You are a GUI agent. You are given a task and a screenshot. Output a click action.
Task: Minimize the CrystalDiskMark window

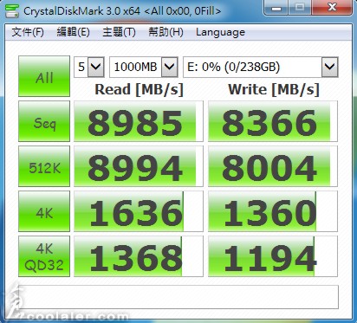[276, 8]
